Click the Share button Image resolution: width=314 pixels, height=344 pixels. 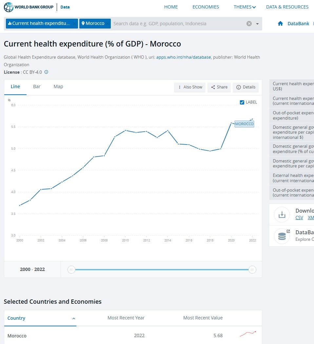(219, 87)
